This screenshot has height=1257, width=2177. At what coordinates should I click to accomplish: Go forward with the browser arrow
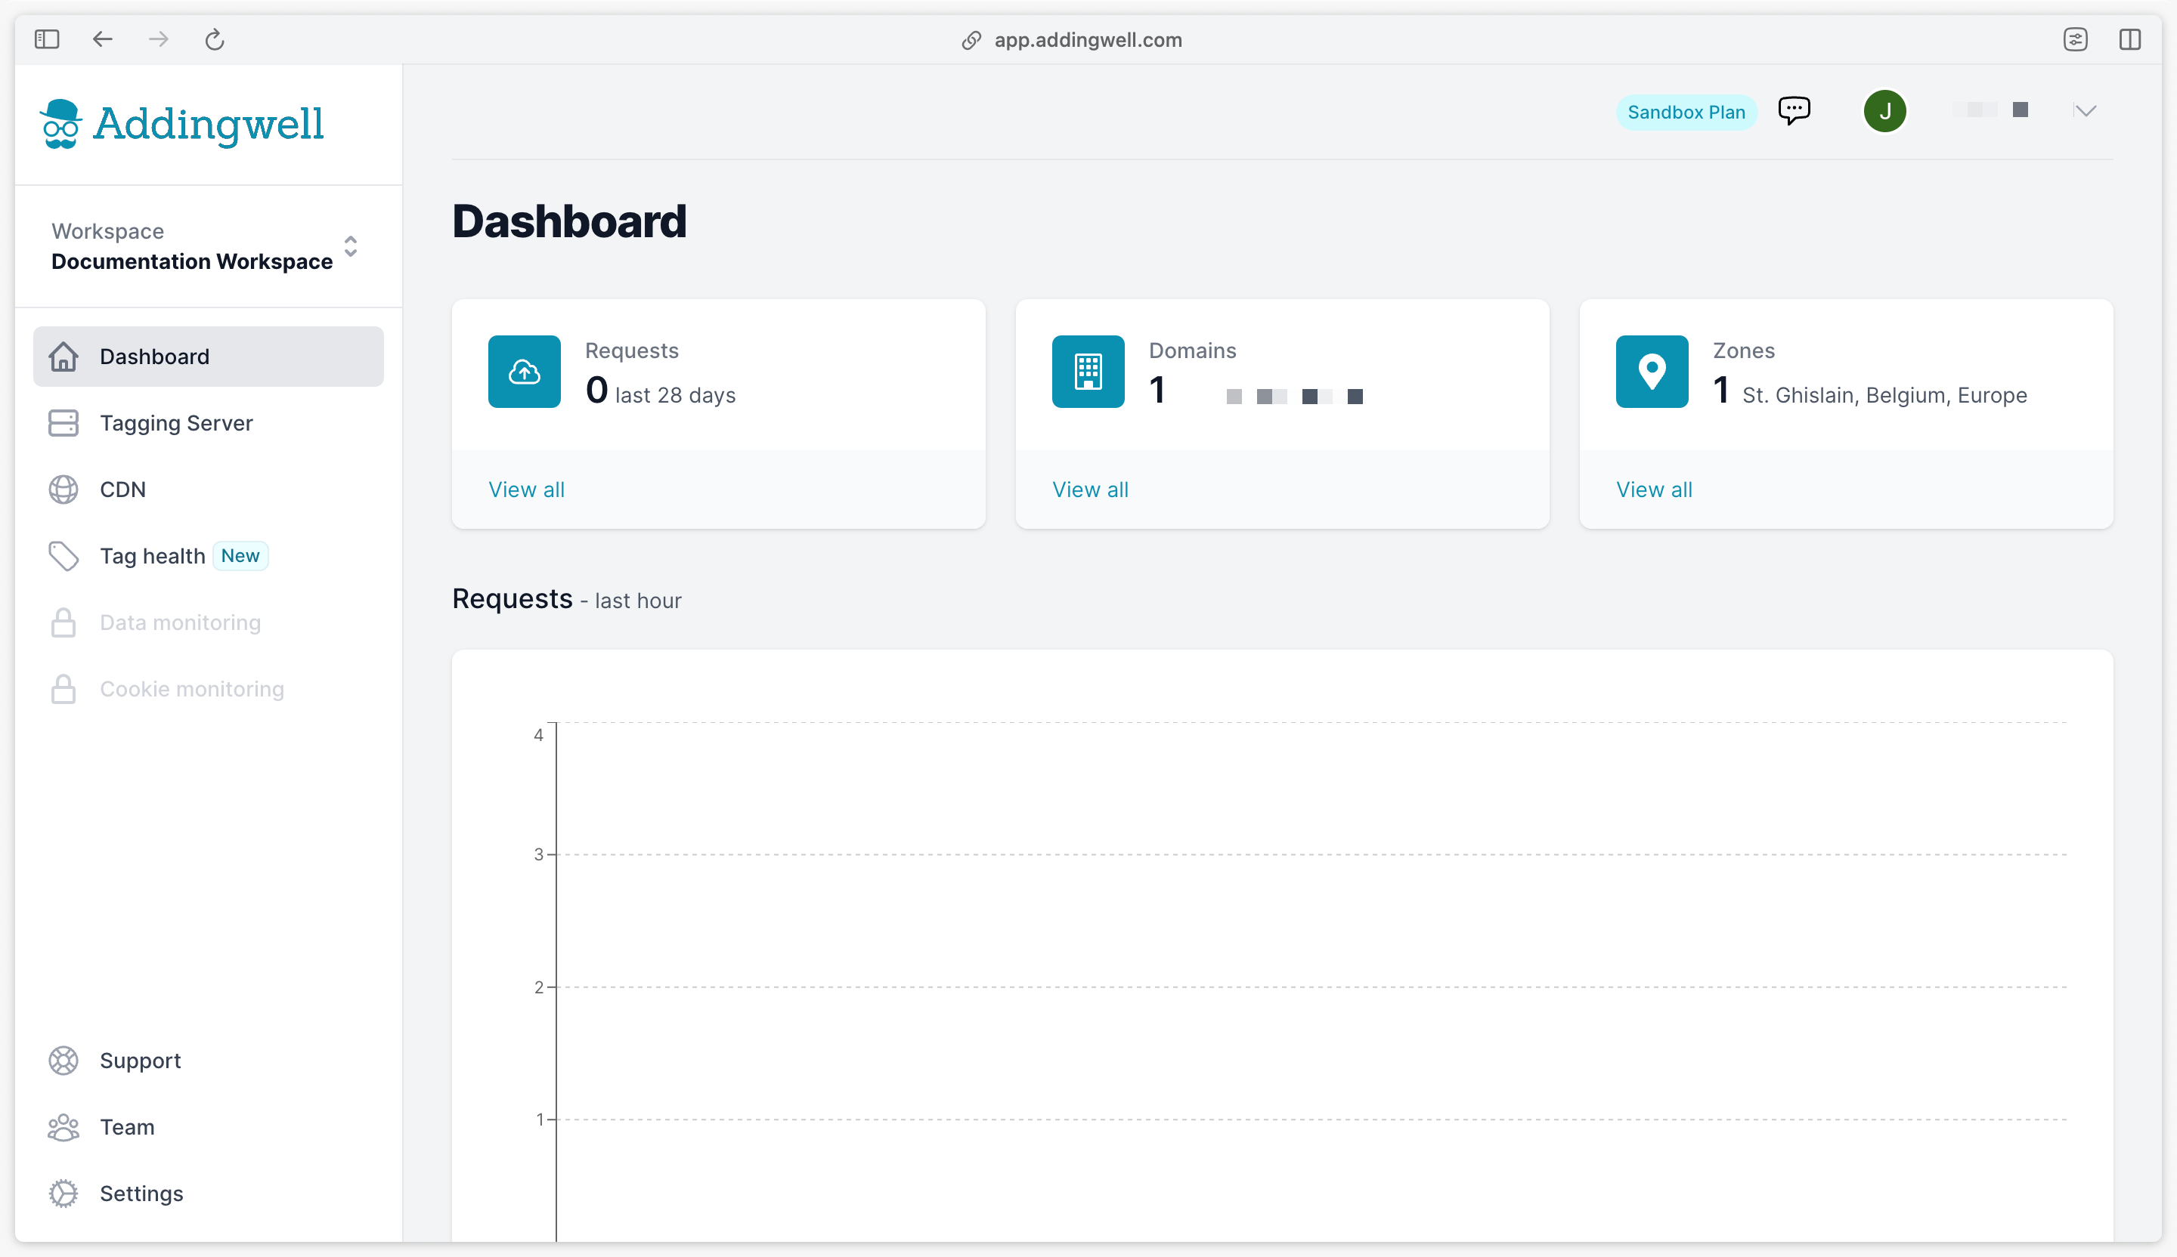pos(158,39)
